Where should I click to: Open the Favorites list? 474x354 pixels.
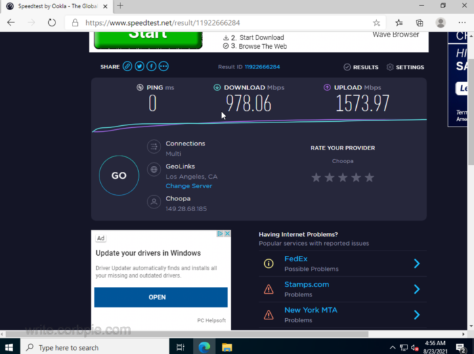click(x=399, y=22)
